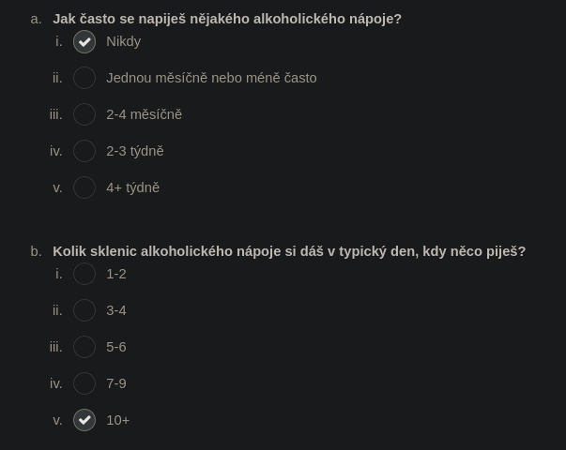The image size is (566, 450).
Task: Click the checked "10+" radio button
Action: (84, 420)
